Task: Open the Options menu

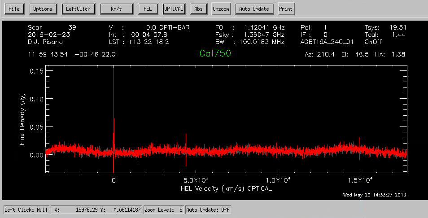Action: (43, 9)
